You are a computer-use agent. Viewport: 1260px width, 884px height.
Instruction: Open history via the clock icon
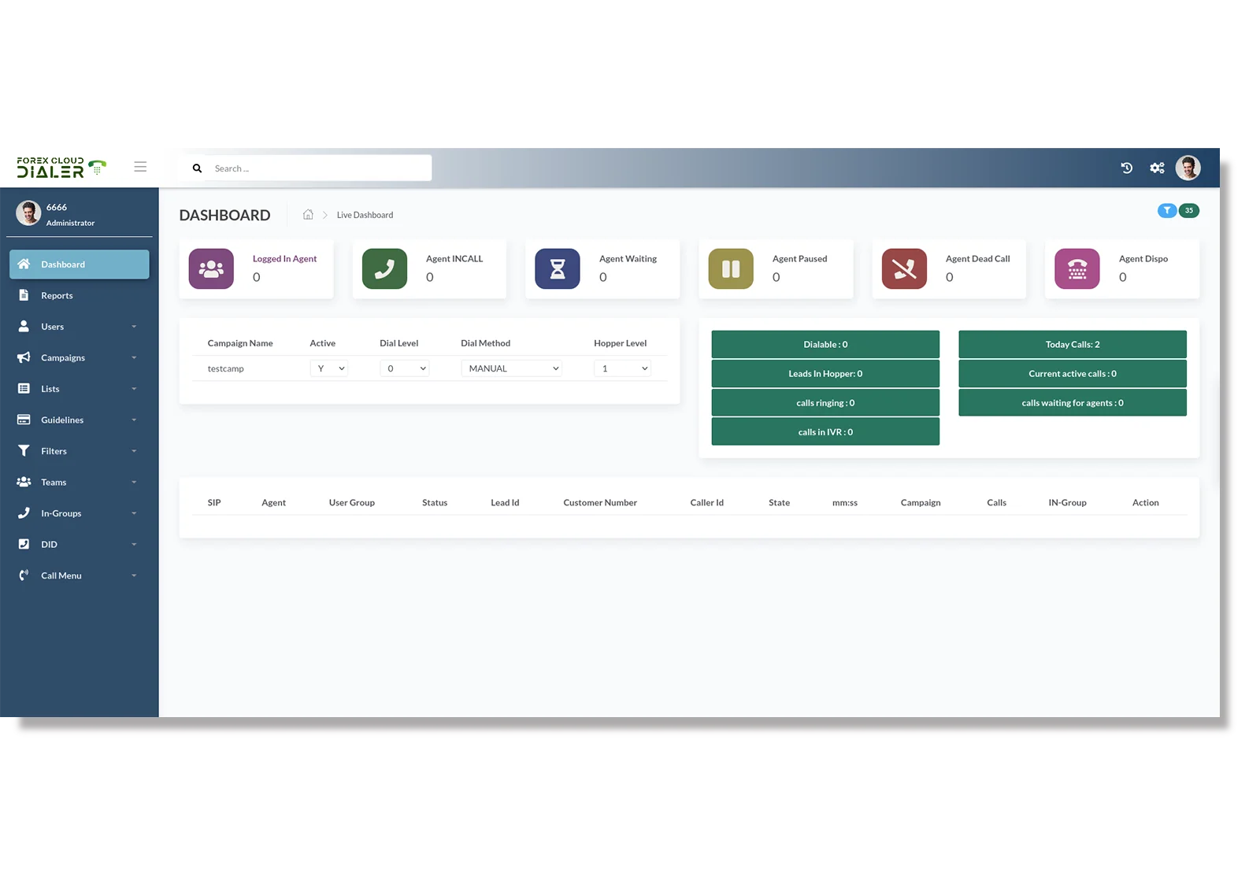point(1126,168)
